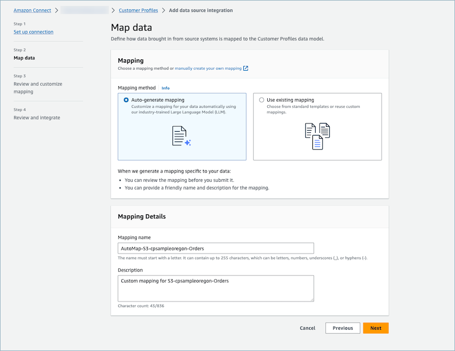Image resolution: width=455 pixels, height=351 pixels.
Task: Navigate back via the Amazon Connect breadcrumb
Action: point(32,10)
